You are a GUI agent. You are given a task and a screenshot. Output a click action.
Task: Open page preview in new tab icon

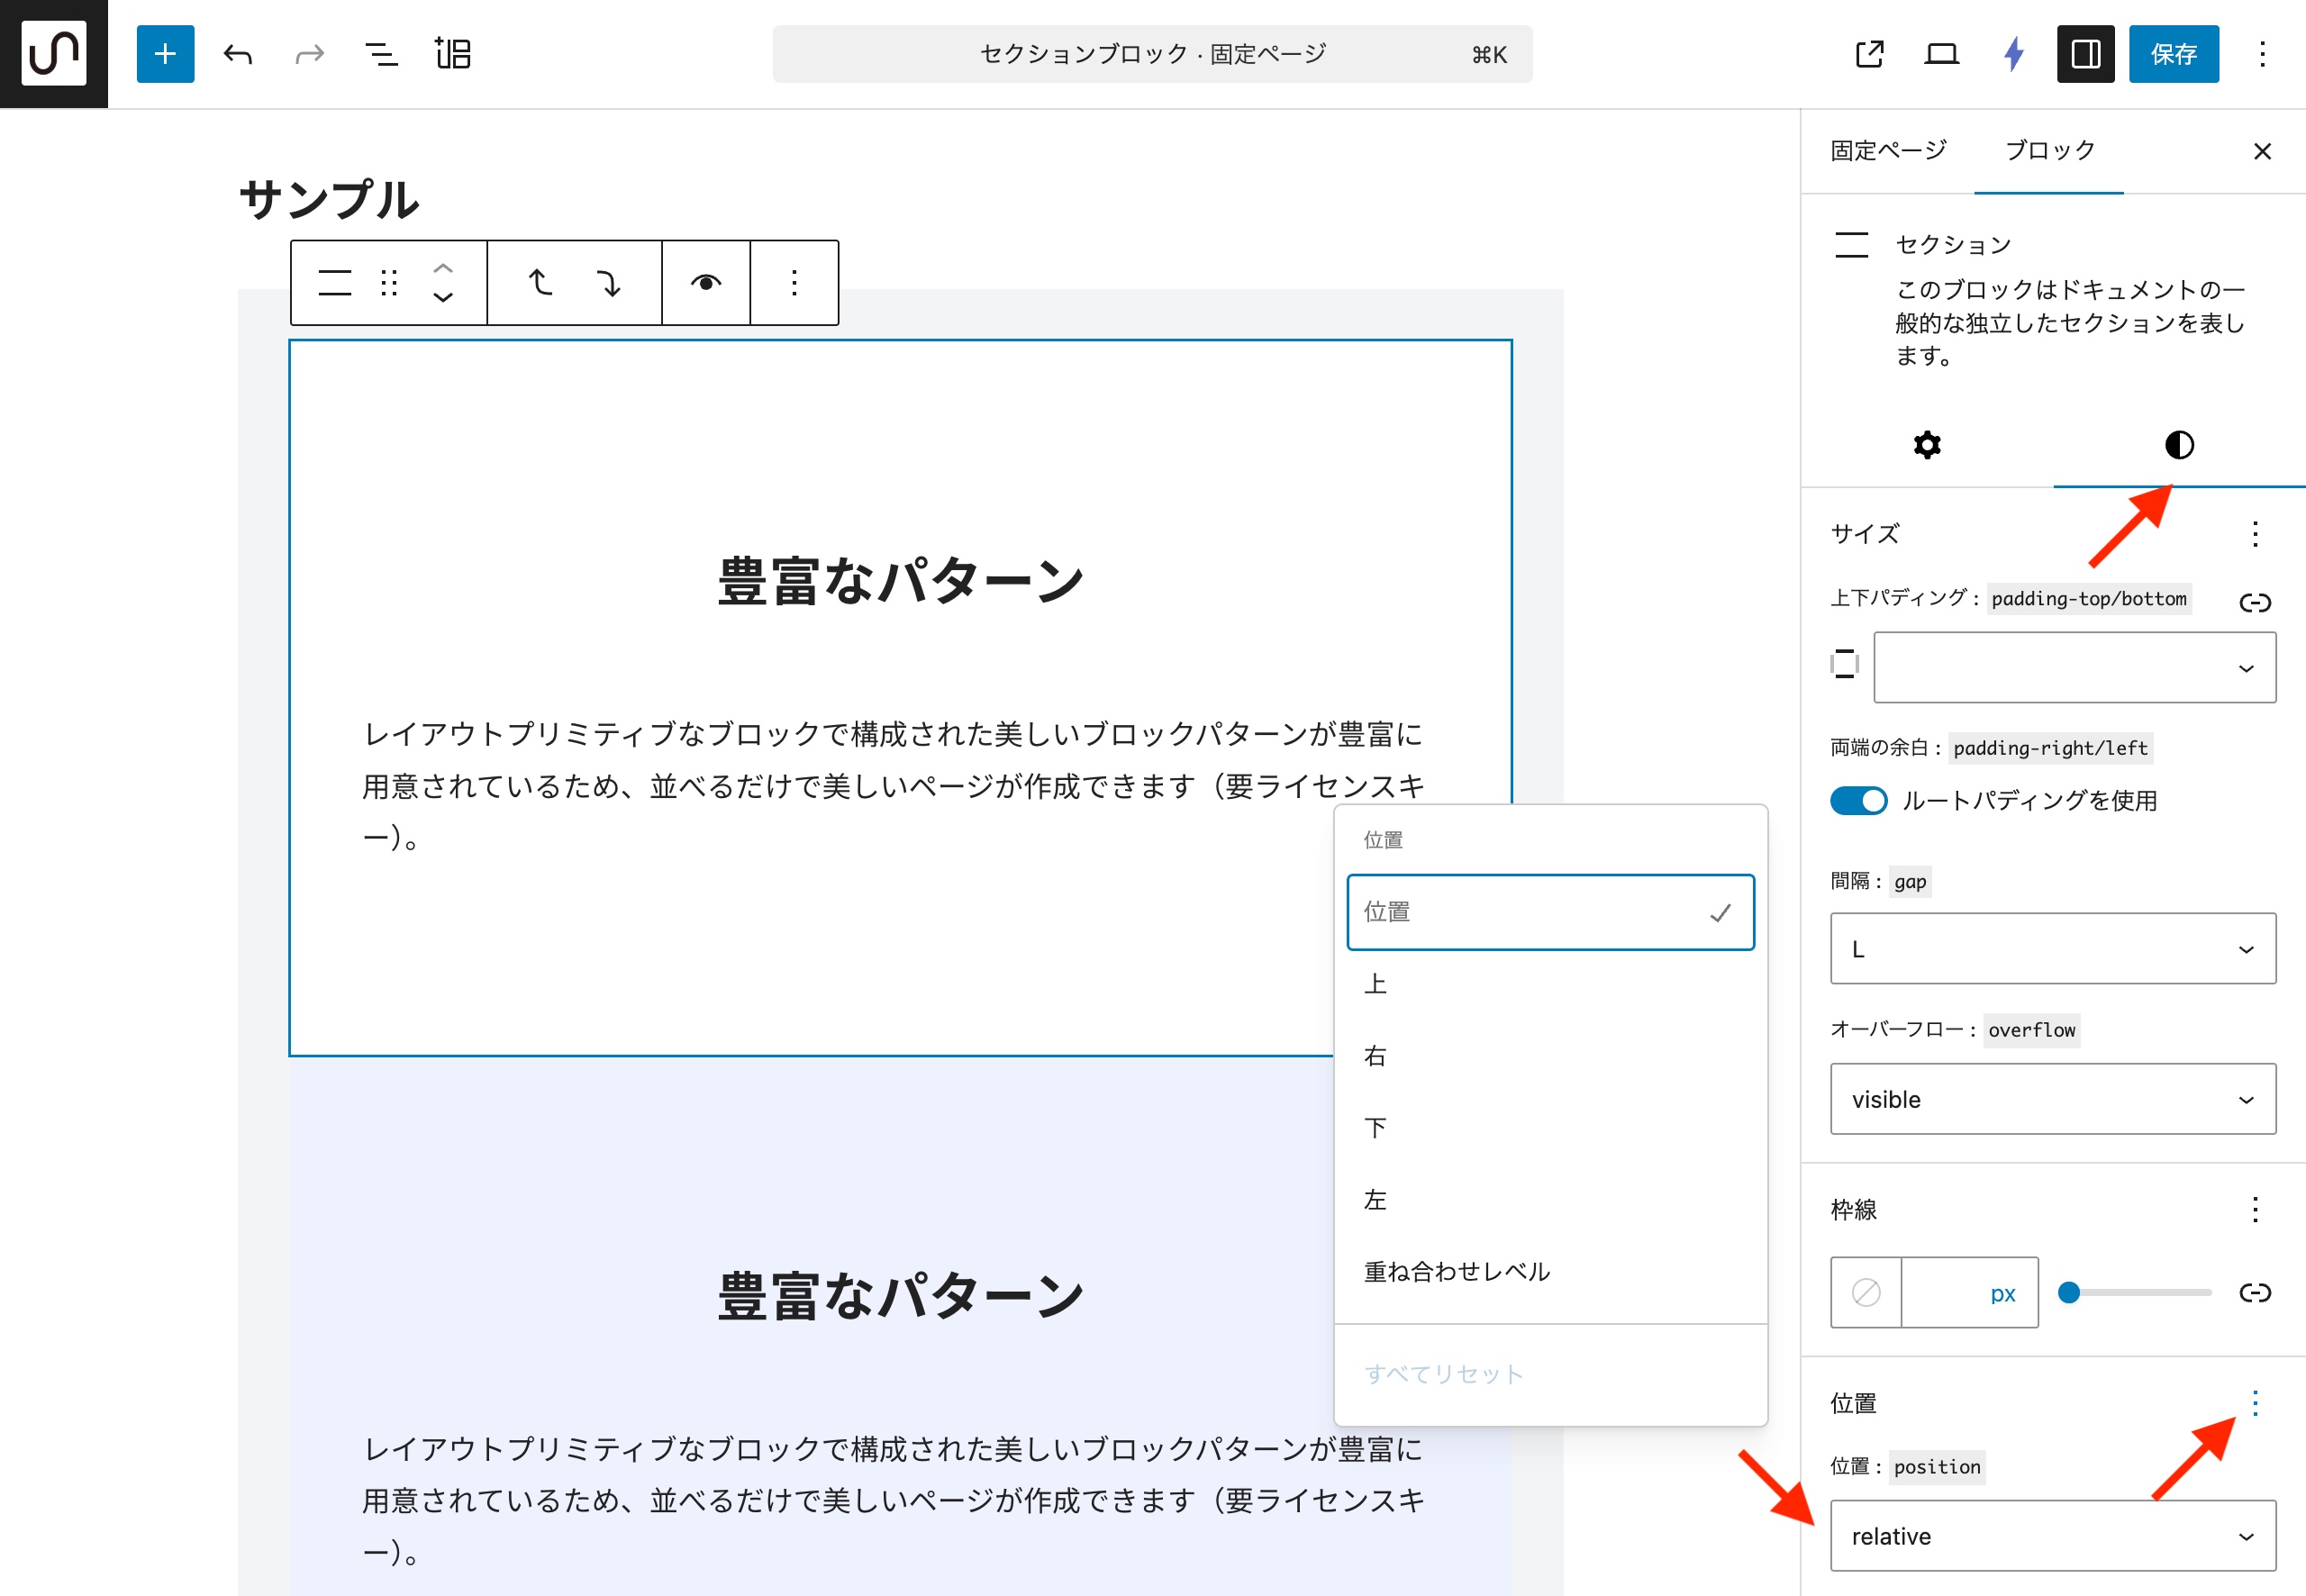[x=1869, y=54]
